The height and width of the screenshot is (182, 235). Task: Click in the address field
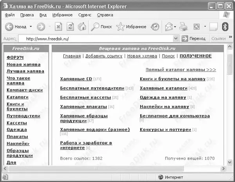coord(98,39)
